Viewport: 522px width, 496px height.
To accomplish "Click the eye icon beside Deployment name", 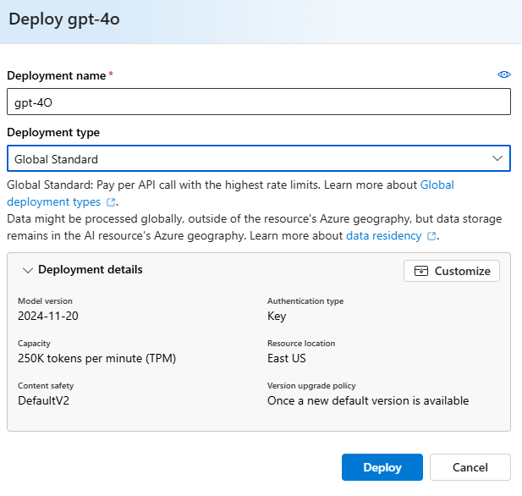I will coord(503,74).
